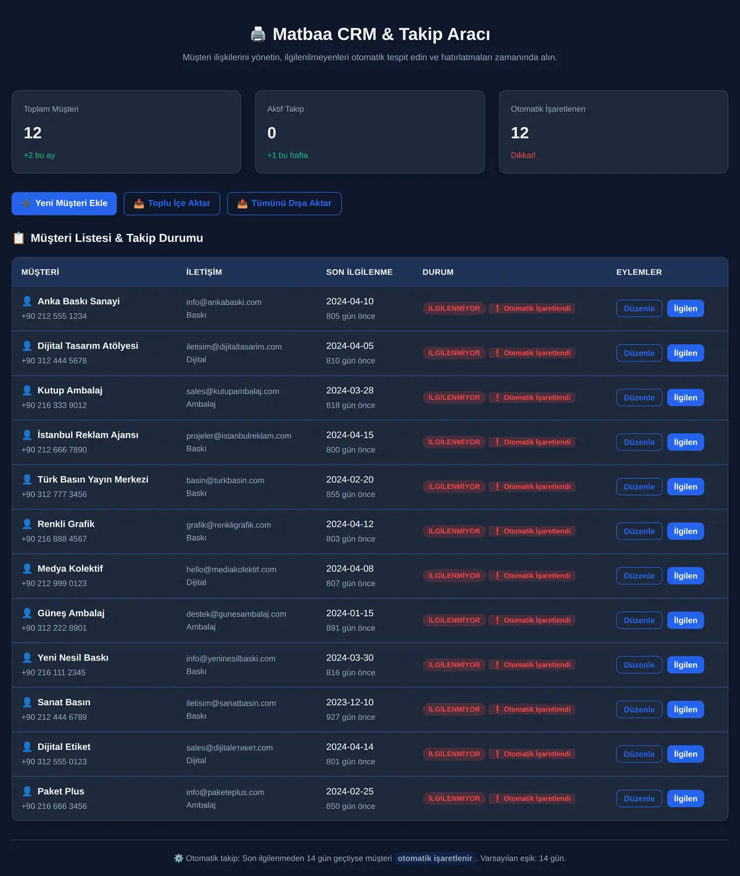Click Otomatik İşaretlendi badge in Paket Plus row
740x876 pixels.
532,798
